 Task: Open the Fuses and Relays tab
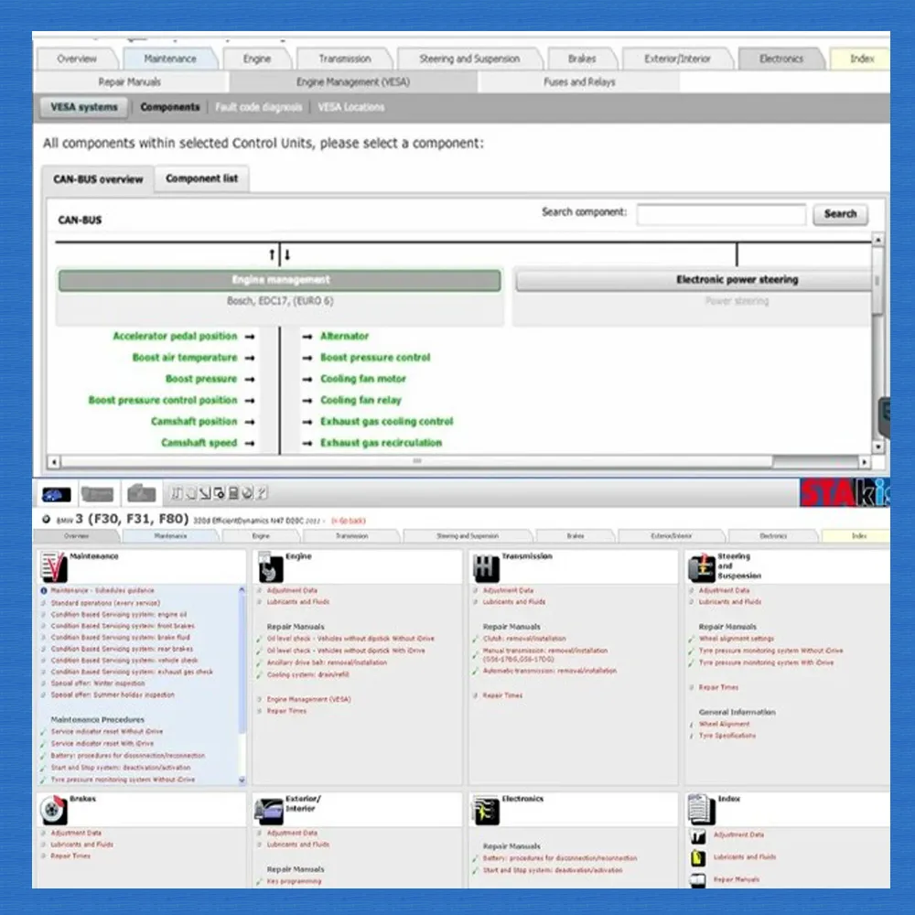(x=579, y=82)
